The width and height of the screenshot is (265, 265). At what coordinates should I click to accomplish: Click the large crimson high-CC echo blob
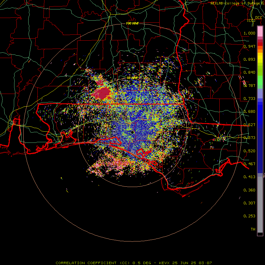pos(101,93)
